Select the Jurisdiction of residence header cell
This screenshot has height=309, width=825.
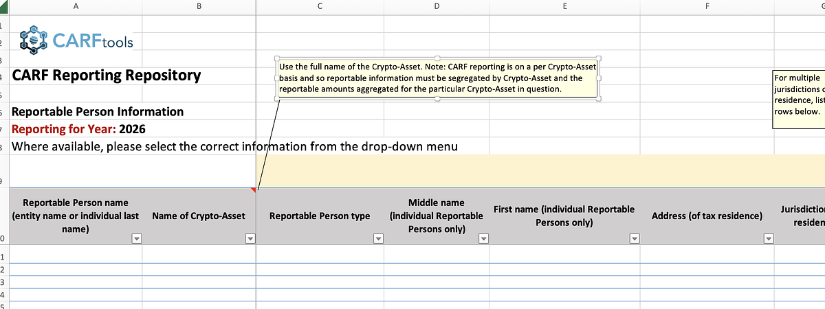[800, 216]
